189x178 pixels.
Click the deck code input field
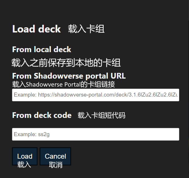[x=95, y=134]
